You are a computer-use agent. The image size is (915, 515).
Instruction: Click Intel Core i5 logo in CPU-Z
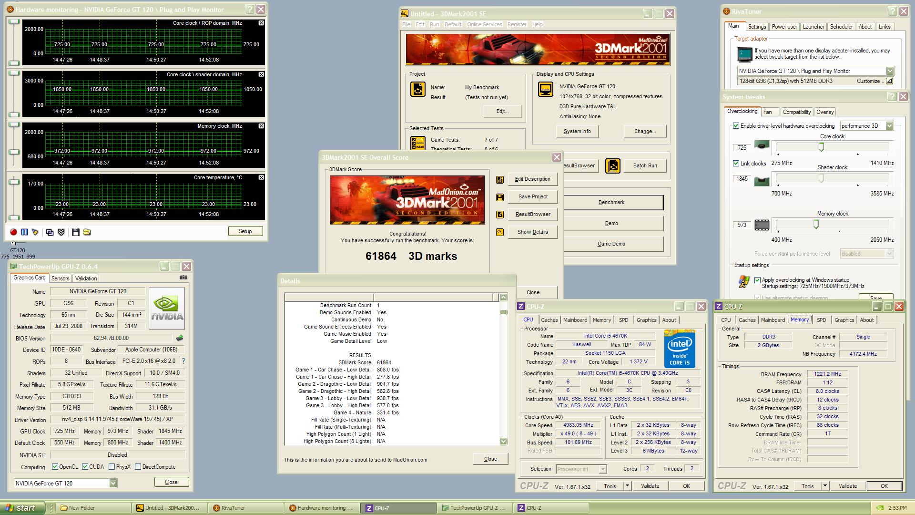pos(680,349)
